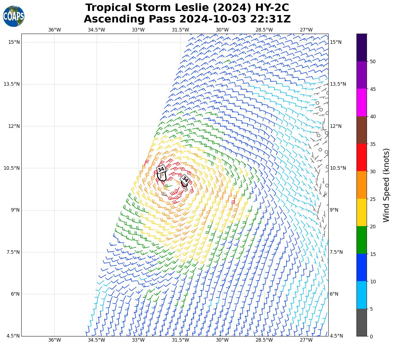This screenshot has width=394, height=346.
Task: Select the gray 0-5 knot colorbar segment
Action: [x=362, y=322]
